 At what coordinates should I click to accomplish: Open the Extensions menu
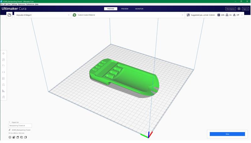(22, 4)
